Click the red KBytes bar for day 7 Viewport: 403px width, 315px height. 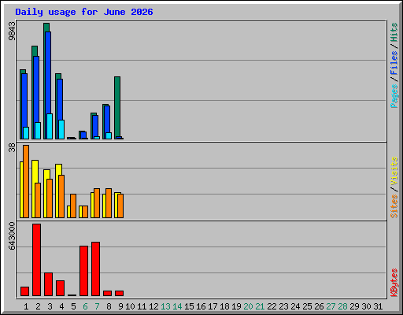coord(96,269)
